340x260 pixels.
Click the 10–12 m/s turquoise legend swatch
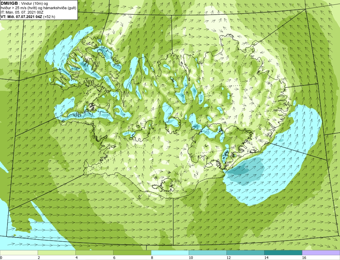click(207, 253)
